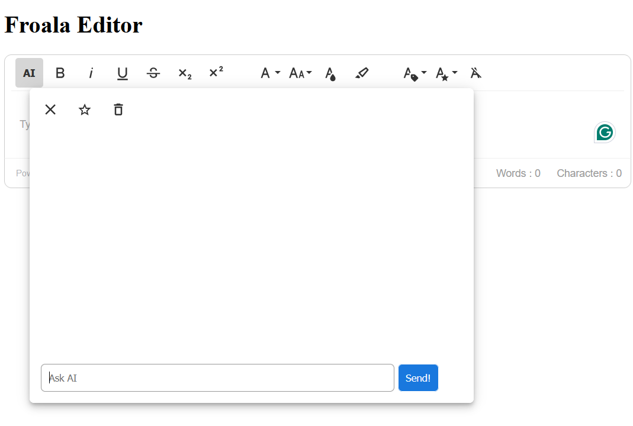Screen dimensions: 633x426
Task: Favorite the AI prompt via star icon
Action: click(x=84, y=109)
